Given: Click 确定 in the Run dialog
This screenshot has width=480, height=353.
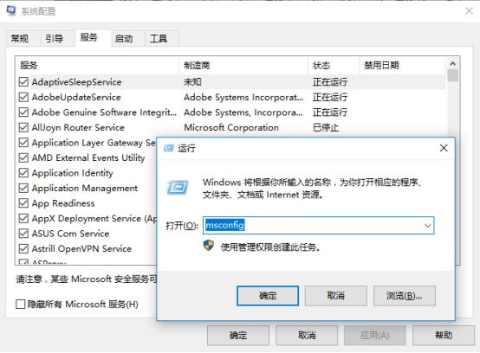Looking at the screenshot, I should pos(268,296).
